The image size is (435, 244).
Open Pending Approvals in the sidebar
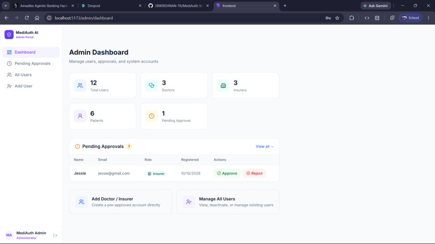coord(31,64)
